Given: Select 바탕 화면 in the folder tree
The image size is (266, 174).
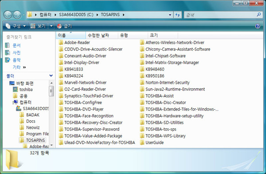Looking at the screenshot, I should point(25,83).
